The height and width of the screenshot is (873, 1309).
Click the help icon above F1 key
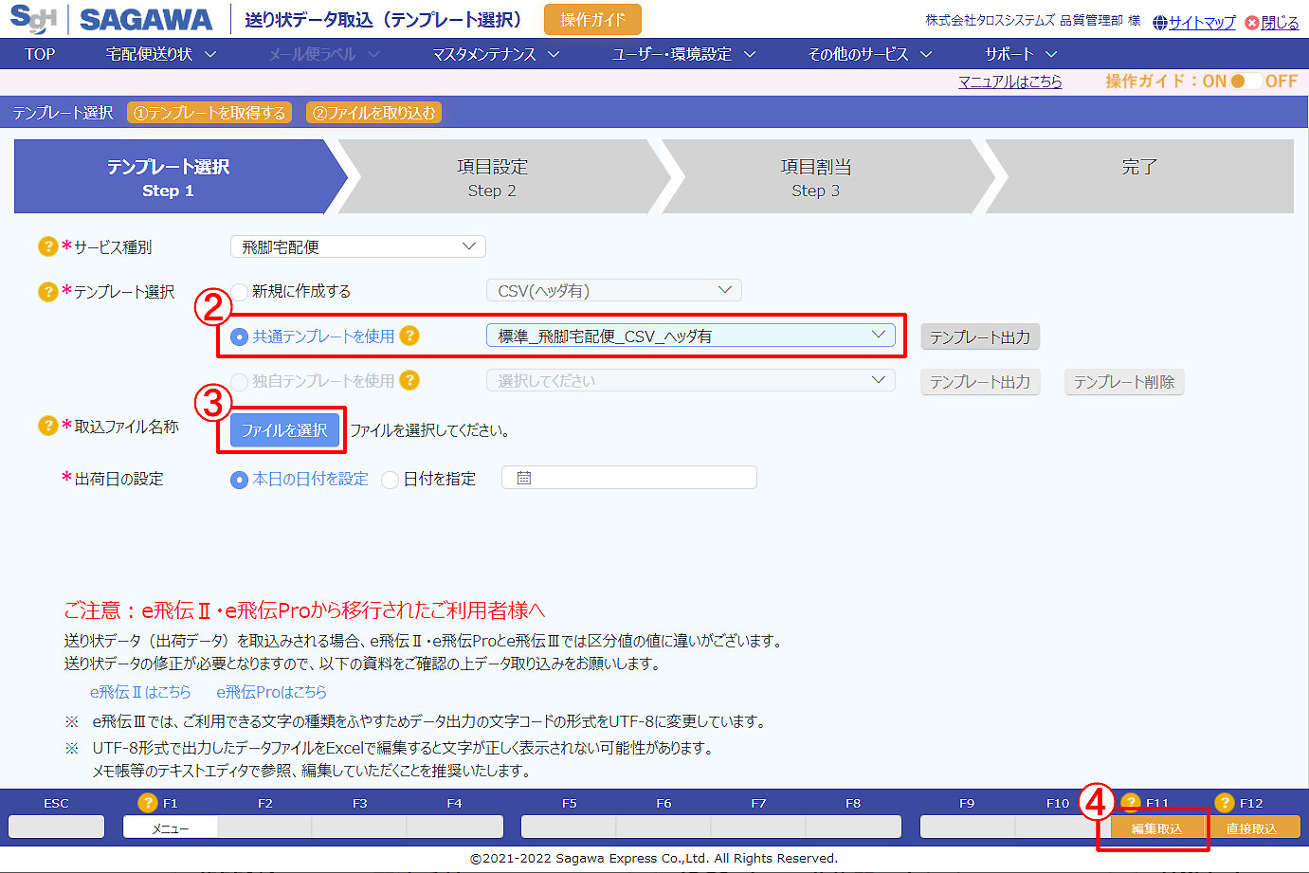(x=148, y=803)
